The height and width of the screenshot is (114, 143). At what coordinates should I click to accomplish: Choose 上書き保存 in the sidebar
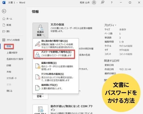coord(12,53)
